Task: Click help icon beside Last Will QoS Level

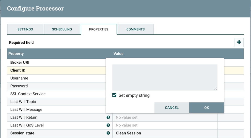Action: coord(108,125)
